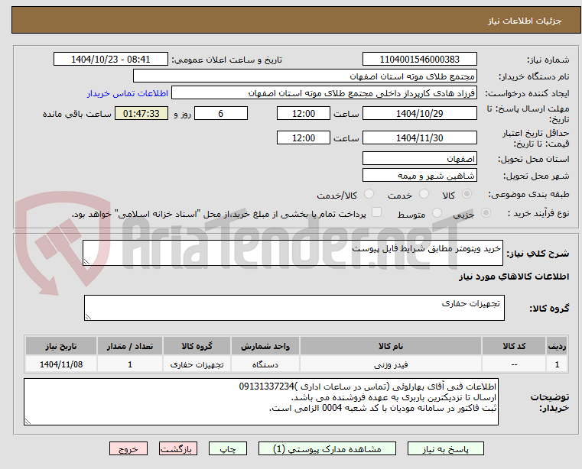Screen dimensions: 582x469
Task: Click the row number 1 cell
Action: (557, 364)
